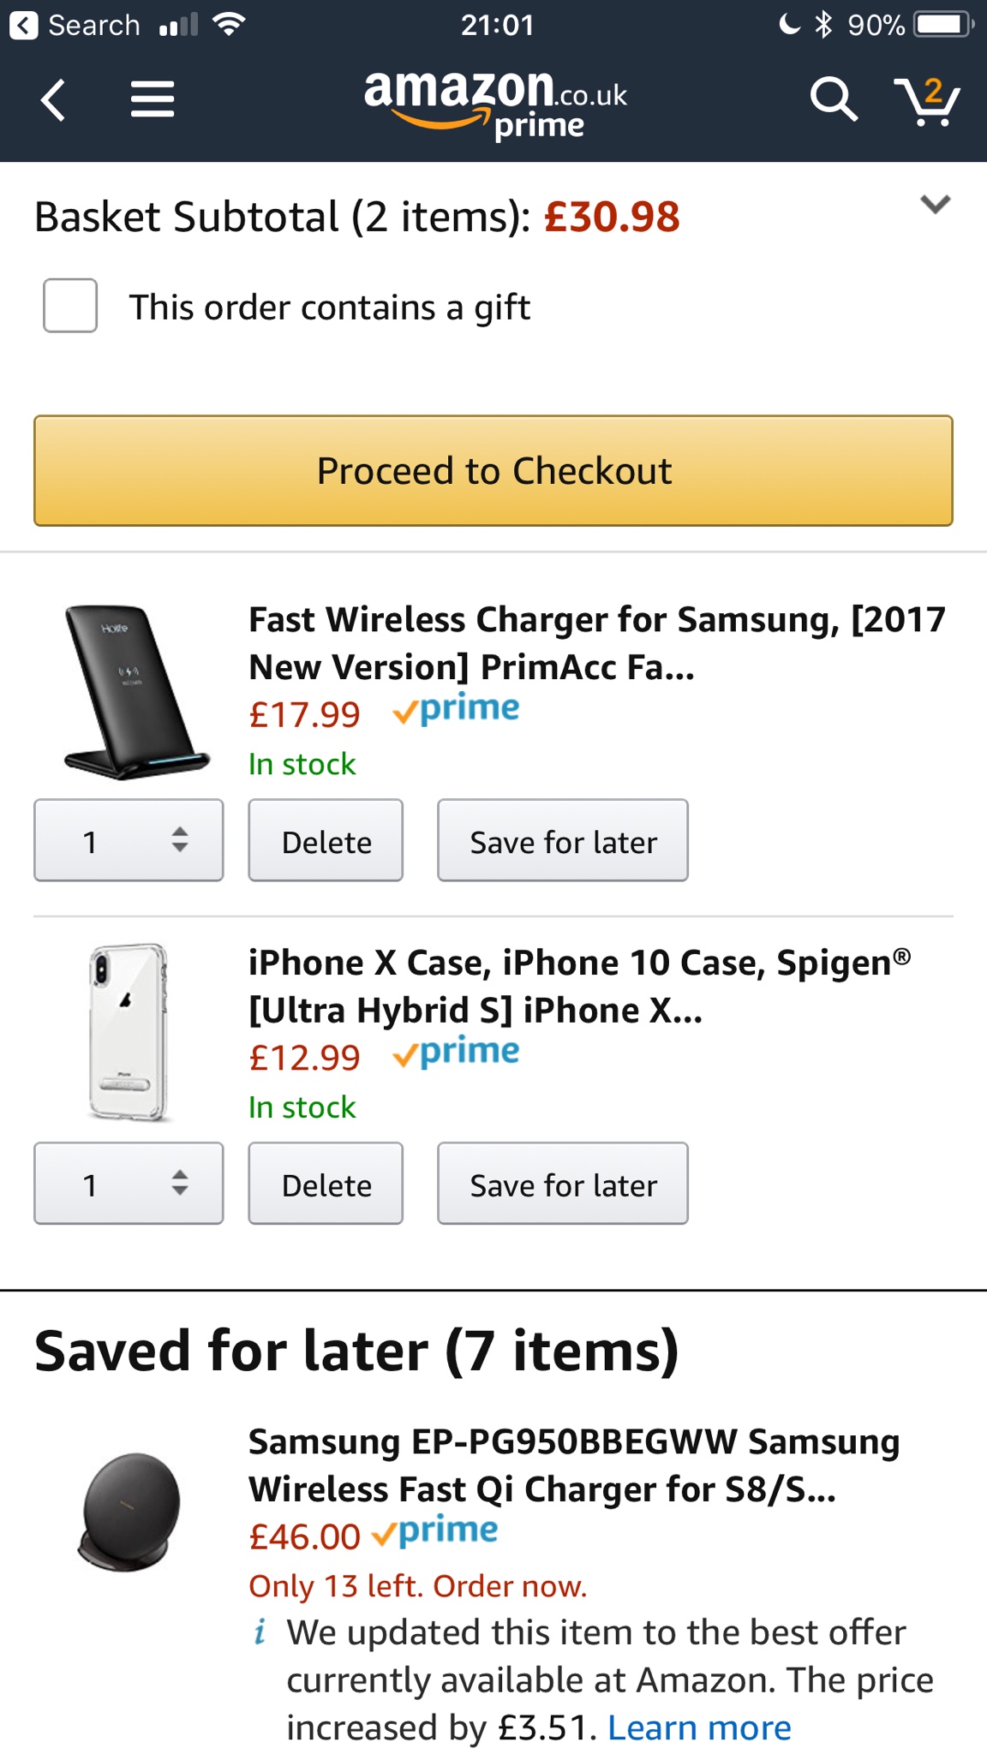The width and height of the screenshot is (987, 1754).
Task: Open quantity dropdown for iPhone X case
Action: coord(129,1184)
